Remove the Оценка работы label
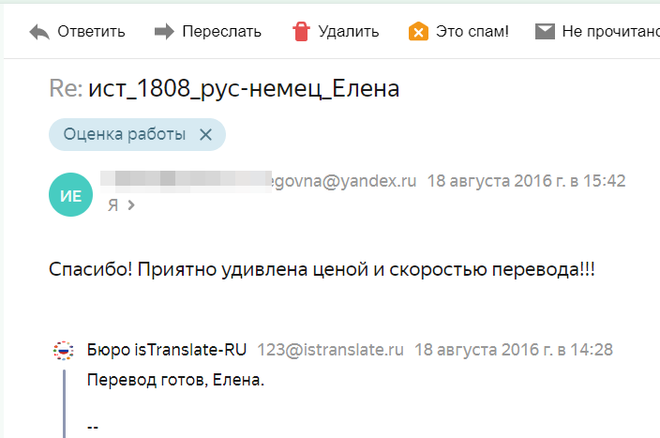The image size is (660, 438). [205, 135]
